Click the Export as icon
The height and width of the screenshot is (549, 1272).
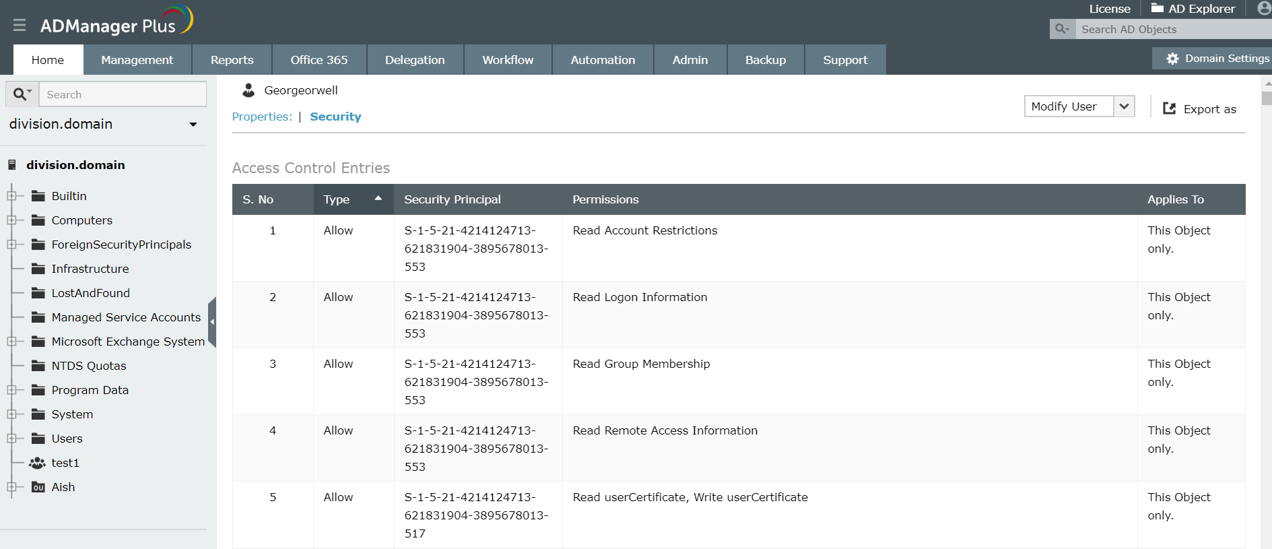click(1170, 108)
